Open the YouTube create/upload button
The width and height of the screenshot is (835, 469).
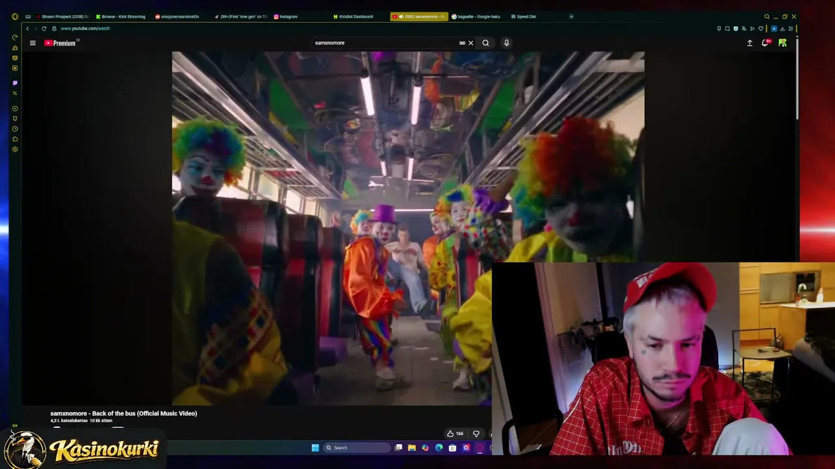pyautogui.click(x=750, y=43)
